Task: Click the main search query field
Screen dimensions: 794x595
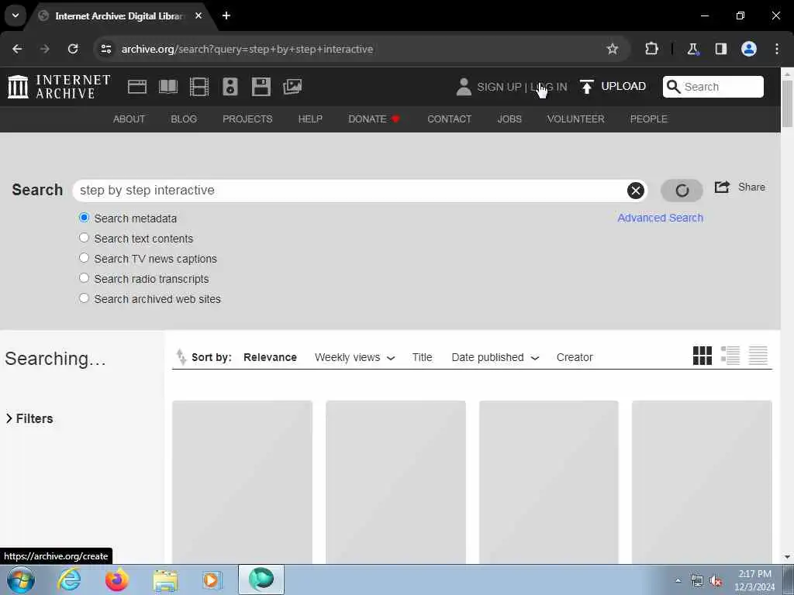Action: [x=360, y=191]
